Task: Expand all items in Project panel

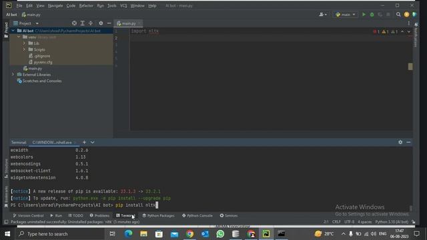Action: (83, 23)
